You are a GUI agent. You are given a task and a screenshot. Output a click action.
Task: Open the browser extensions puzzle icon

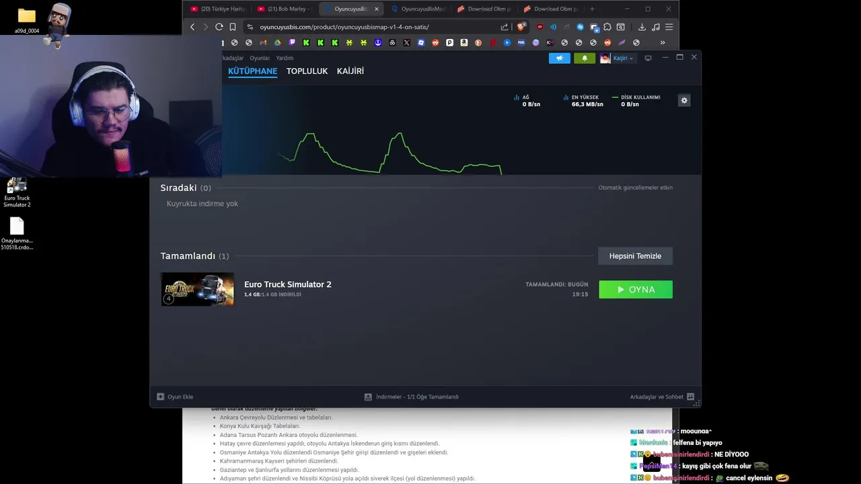coord(607,27)
